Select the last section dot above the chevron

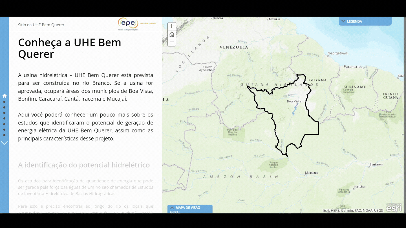(x=5, y=135)
